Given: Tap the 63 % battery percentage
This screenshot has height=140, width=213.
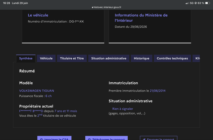Looking at the screenshot, I should coord(201,3).
